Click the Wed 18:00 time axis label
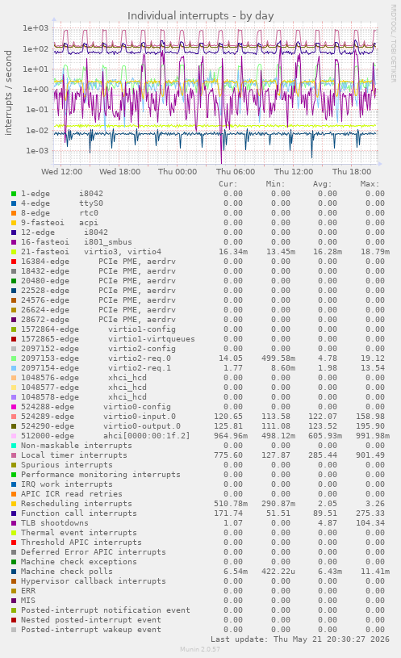 point(119,172)
